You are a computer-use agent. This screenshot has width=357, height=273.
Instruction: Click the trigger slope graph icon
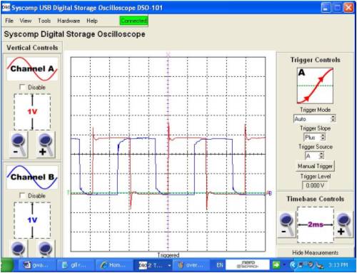pyautogui.click(x=315, y=86)
